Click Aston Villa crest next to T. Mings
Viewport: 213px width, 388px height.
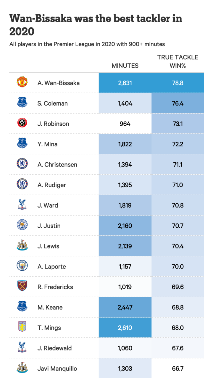point(22,328)
